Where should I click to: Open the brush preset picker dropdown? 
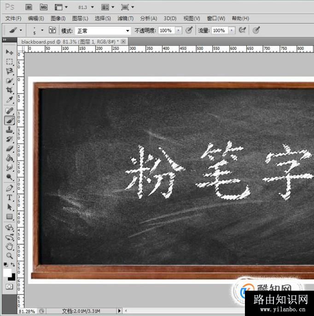(x=42, y=30)
